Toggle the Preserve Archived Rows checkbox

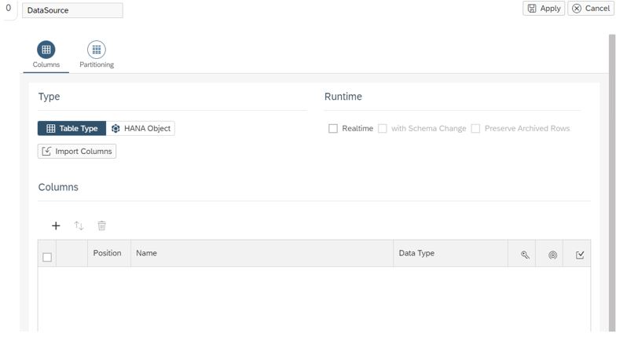pyautogui.click(x=475, y=128)
